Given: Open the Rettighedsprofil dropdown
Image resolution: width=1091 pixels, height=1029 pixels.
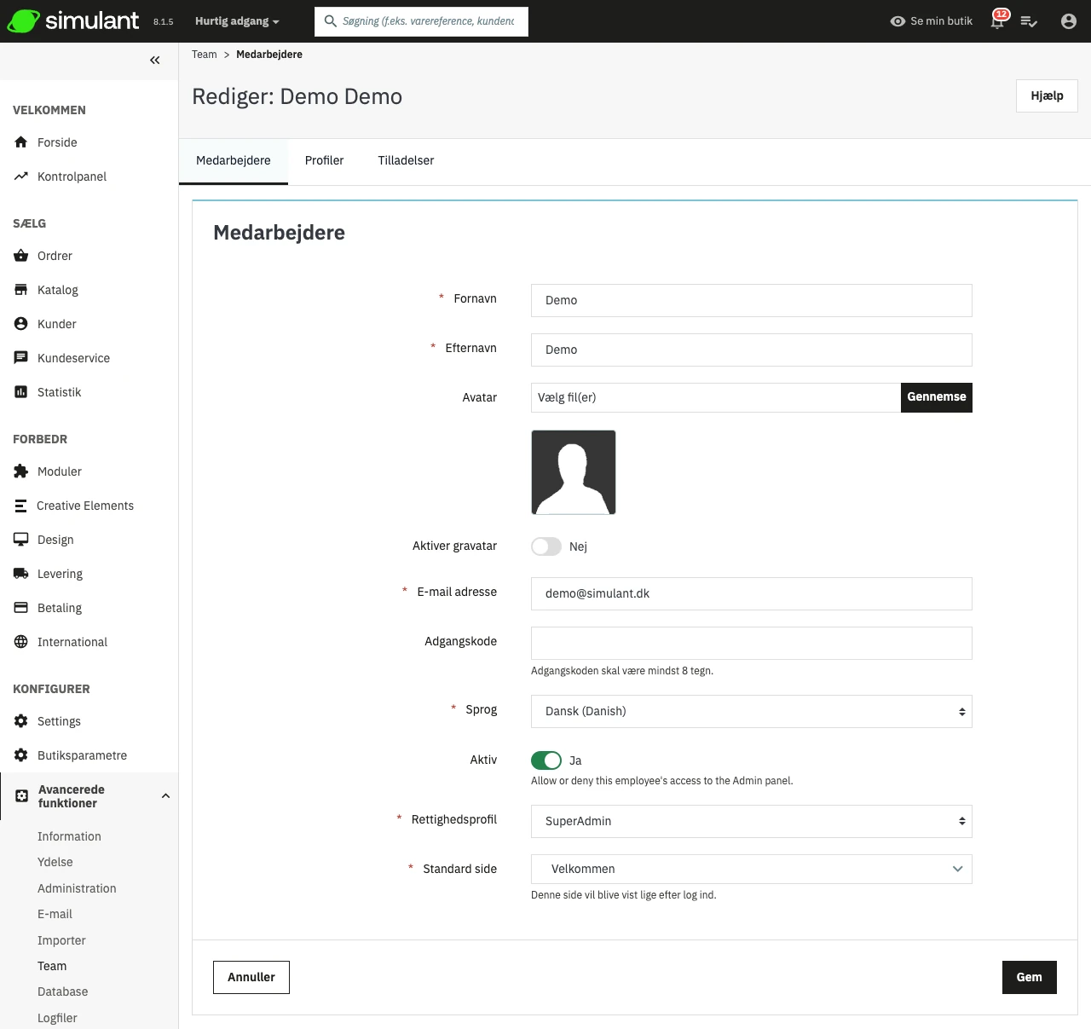Looking at the screenshot, I should point(751,822).
